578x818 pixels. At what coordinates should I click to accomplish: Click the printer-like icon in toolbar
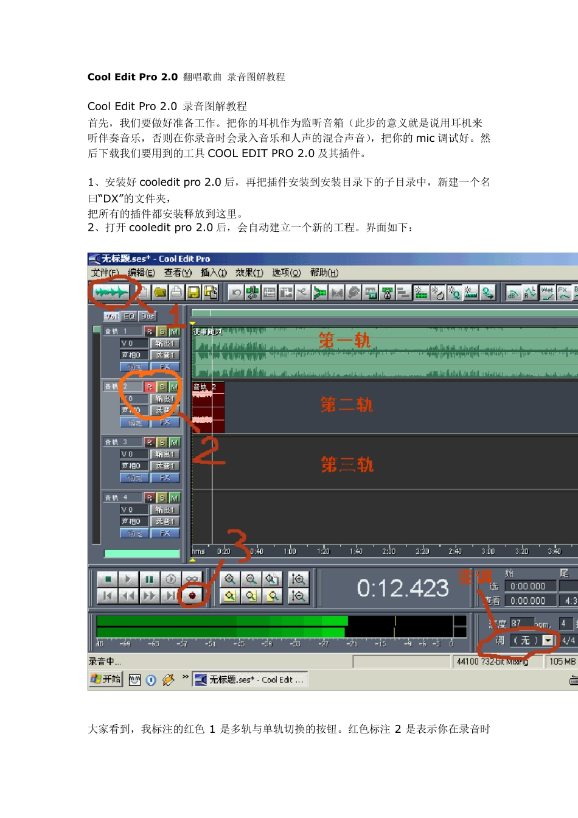176,293
